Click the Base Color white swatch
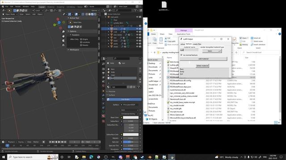Image resolution: width=286 pixels, height=160 pixels. pos(130,117)
